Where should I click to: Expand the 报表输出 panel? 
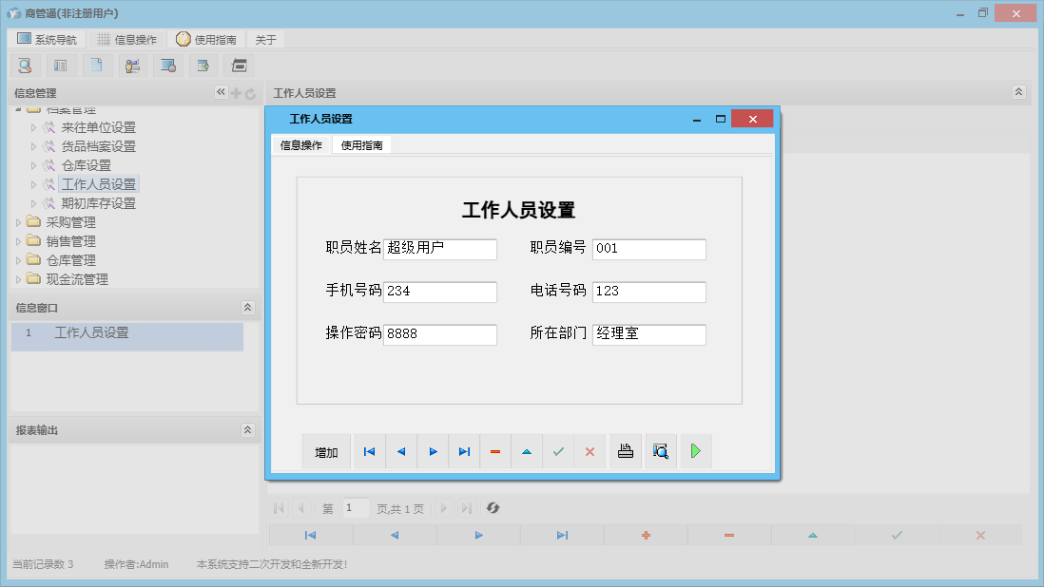pyautogui.click(x=247, y=429)
